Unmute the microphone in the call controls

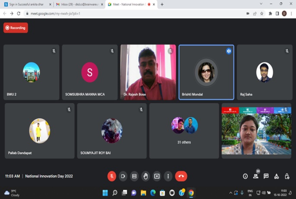click(111, 176)
